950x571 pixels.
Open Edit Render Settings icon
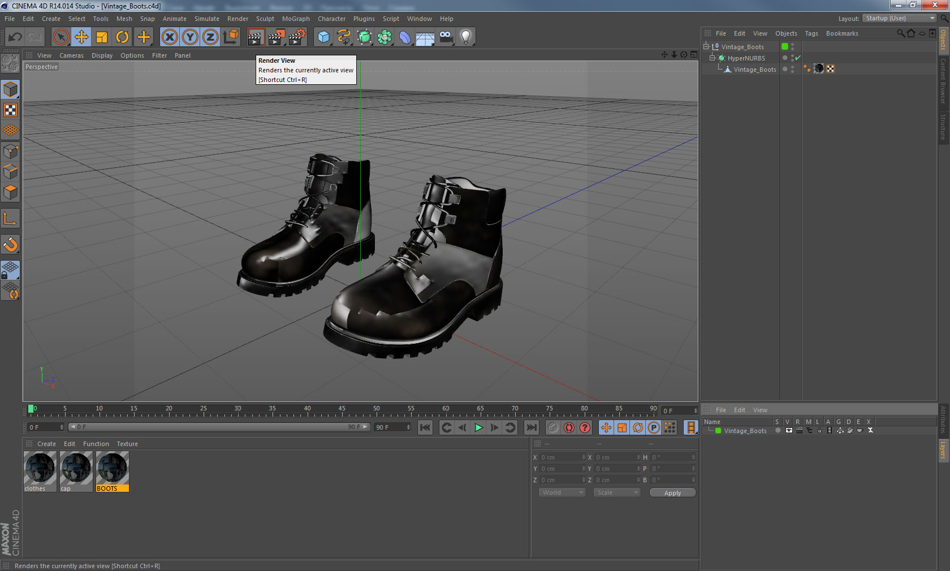click(x=297, y=37)
